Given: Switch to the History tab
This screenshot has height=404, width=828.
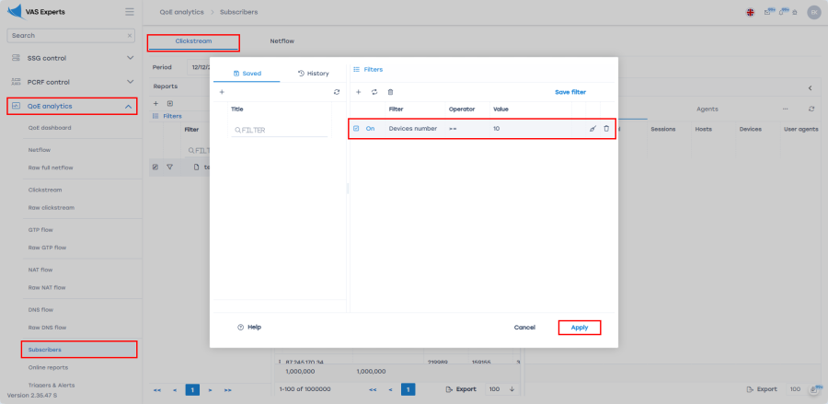Looking at the screenshot, I should coord(314,73).
